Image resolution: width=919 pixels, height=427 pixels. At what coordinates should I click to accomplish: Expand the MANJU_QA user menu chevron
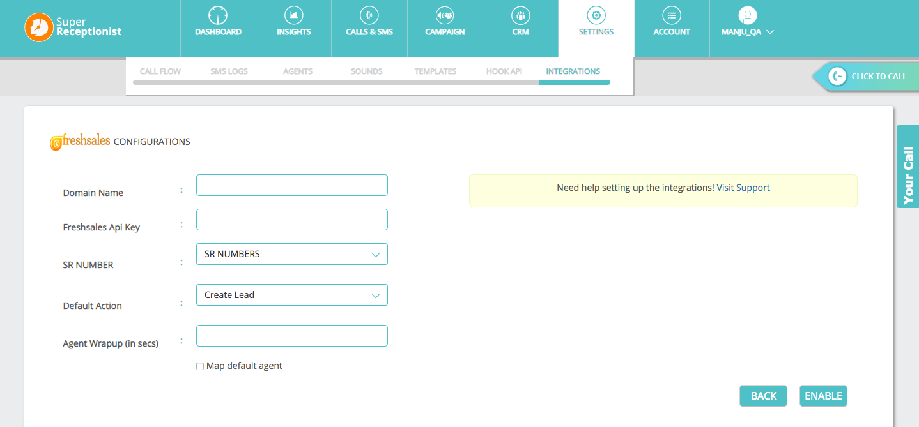[x=769, y=32]
